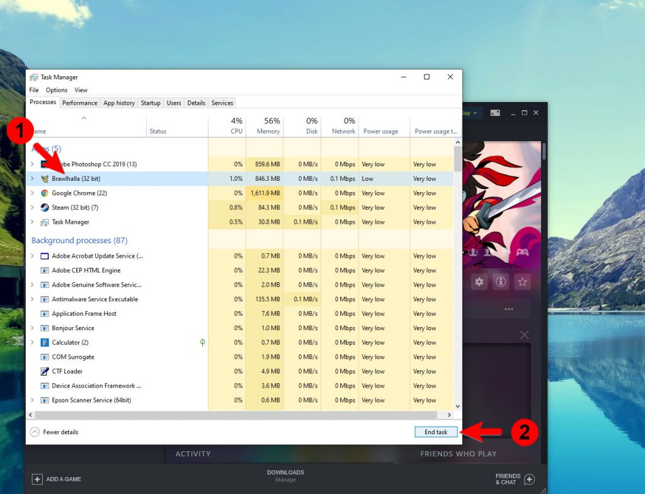
Task: Click the controller support icon in Steam
Action: pyautogui.click(x=522, y=252)
